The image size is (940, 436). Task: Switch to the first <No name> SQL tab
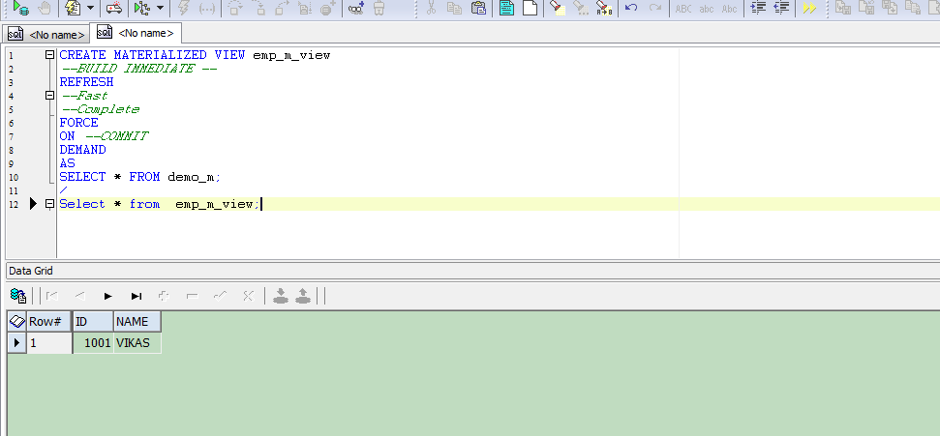[x=46, y=35]
